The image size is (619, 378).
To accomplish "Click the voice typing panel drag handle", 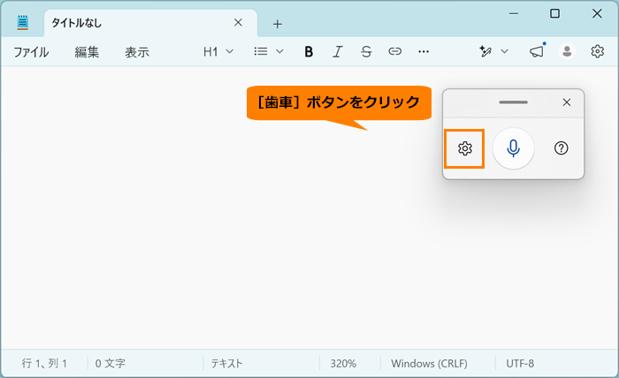I will [513, 102].
